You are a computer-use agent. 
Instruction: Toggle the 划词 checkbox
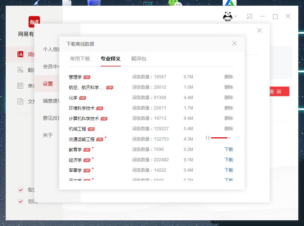(21, 201)
